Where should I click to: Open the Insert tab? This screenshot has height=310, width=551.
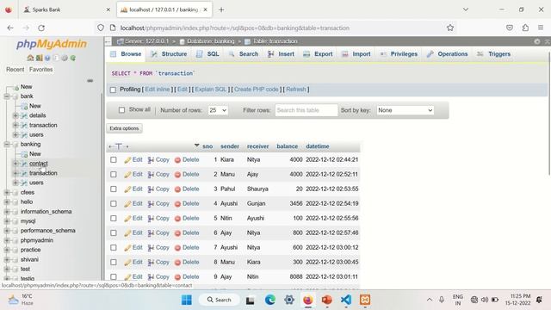(x=281, y=54)
